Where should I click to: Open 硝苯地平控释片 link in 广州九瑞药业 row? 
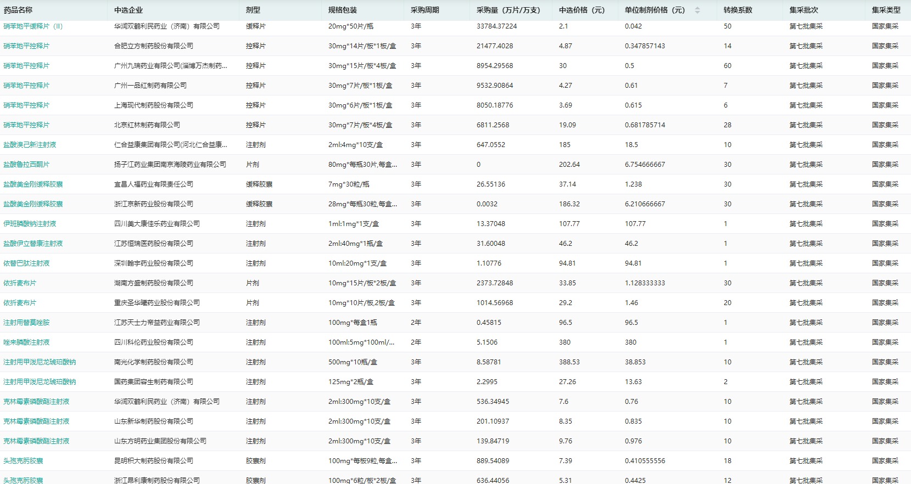(x=26, y=66)
